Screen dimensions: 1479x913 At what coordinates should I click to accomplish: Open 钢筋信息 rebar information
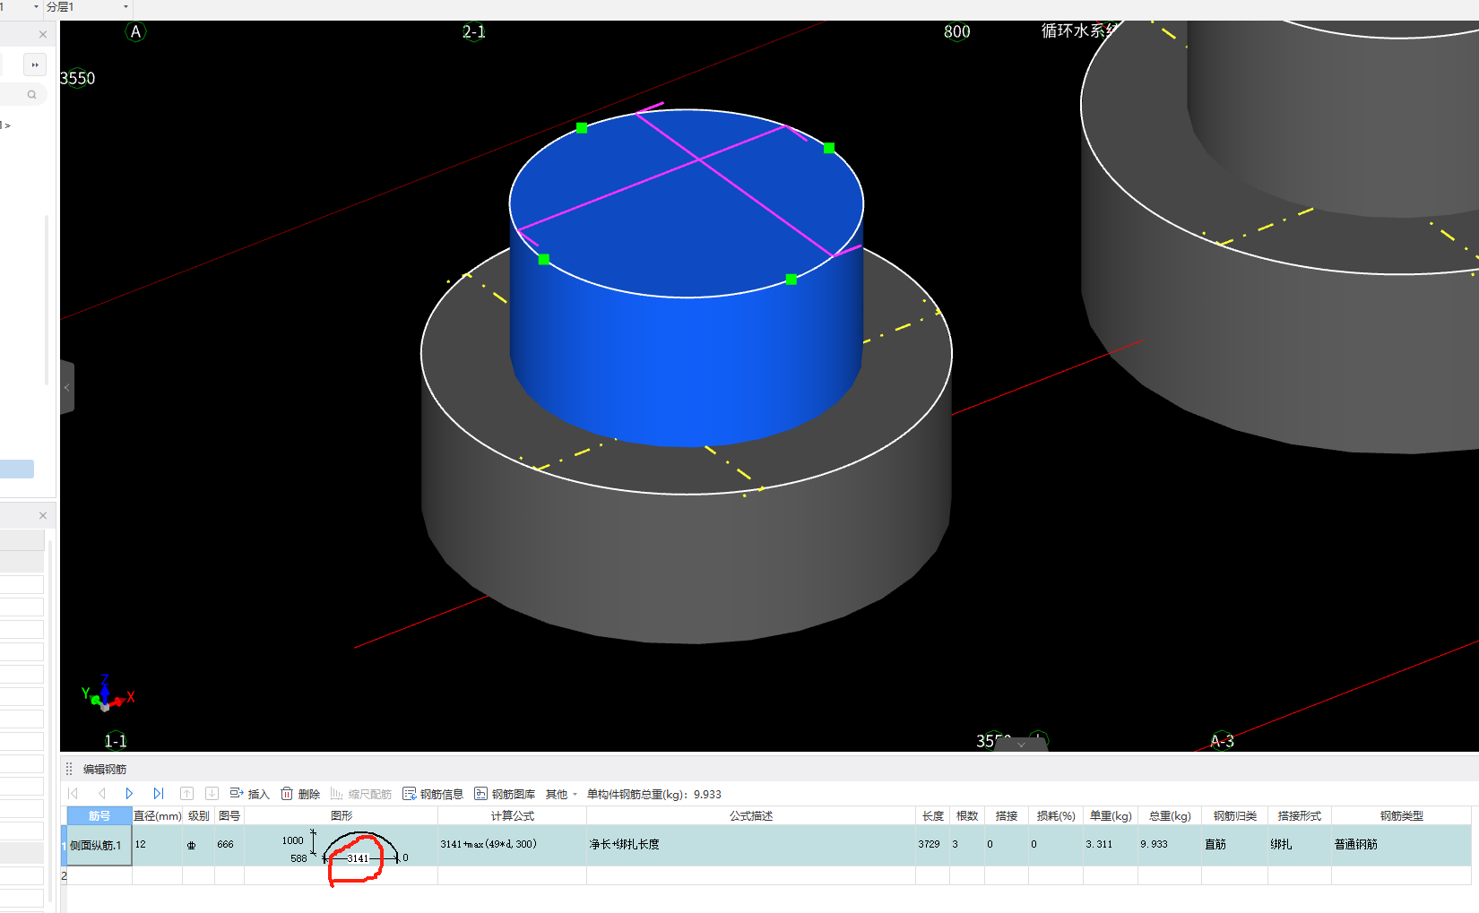pyautogui.click(x=433, y=794)
